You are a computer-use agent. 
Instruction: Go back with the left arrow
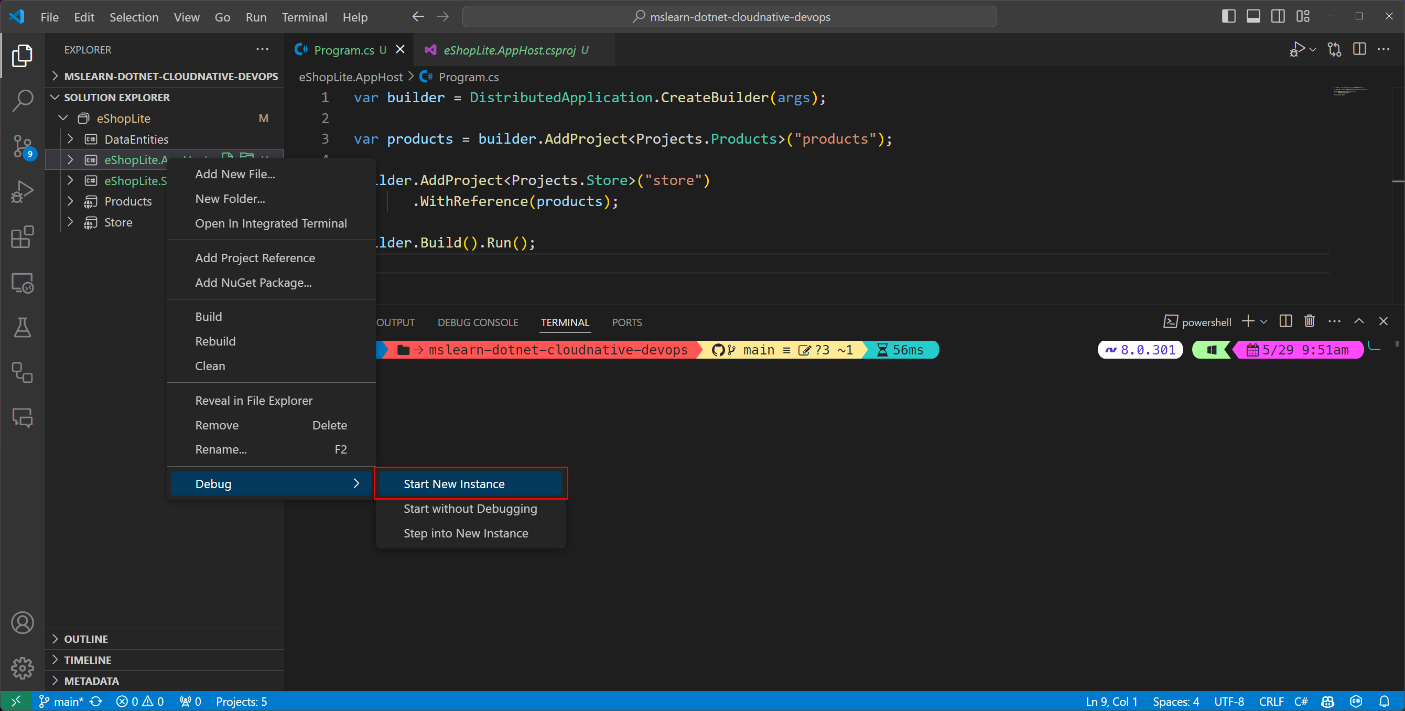tap(418, 17)
